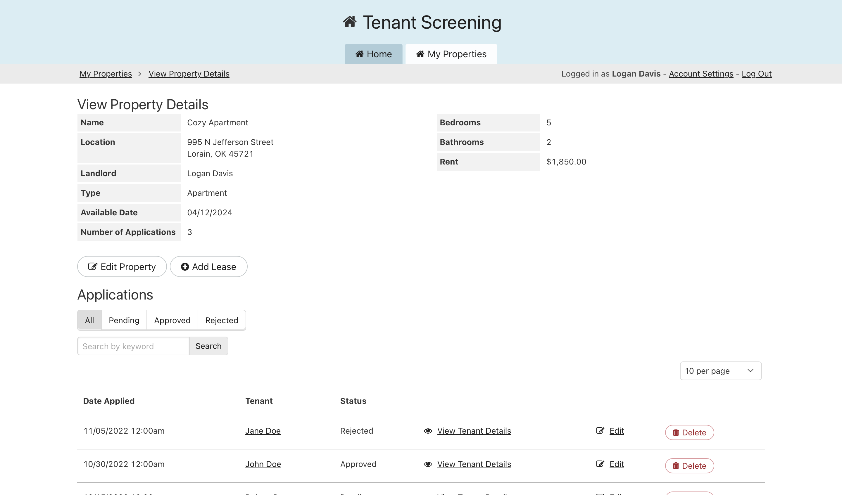The image size is (842, 495).
Task: Focus the Search by keyword field
Action: [133, 346]
